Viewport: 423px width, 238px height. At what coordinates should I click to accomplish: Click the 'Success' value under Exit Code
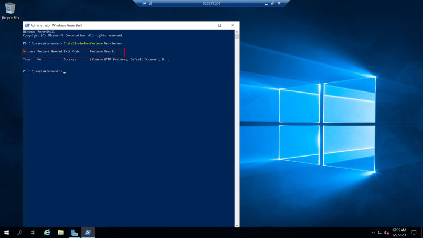pyautogui.click(x=70, y=59)
